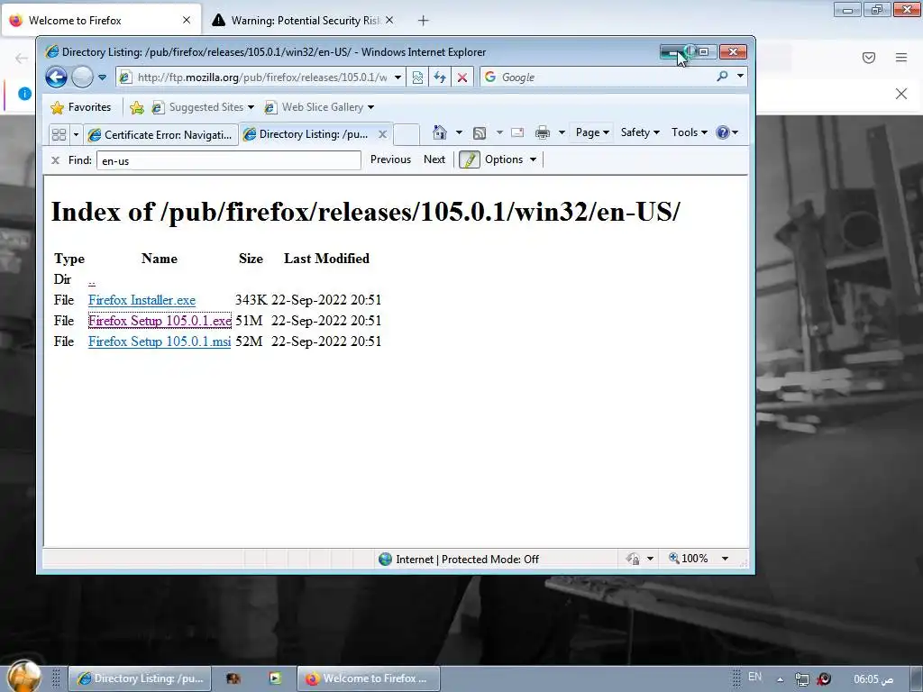Click the Internet Explorer Back arrow button

pyautogui.click(x=56, y=77)
